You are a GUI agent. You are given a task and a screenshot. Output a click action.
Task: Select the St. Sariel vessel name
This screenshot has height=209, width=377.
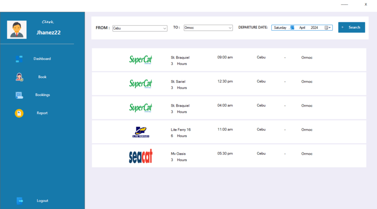178,81
